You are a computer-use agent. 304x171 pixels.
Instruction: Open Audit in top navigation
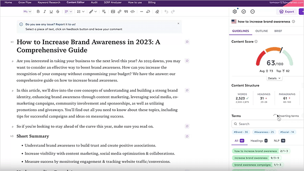pyautogui.click(x=94, y=3)
